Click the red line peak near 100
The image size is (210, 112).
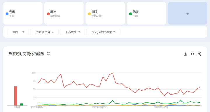pos(113,73)
